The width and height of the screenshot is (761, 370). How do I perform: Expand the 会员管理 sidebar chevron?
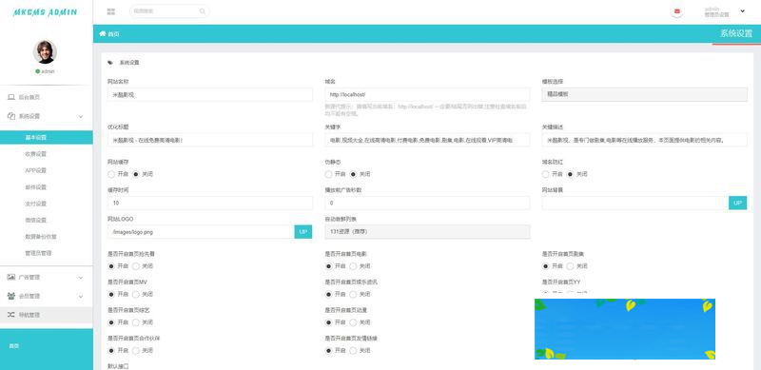pyautogui.click(x=81, y=296)
